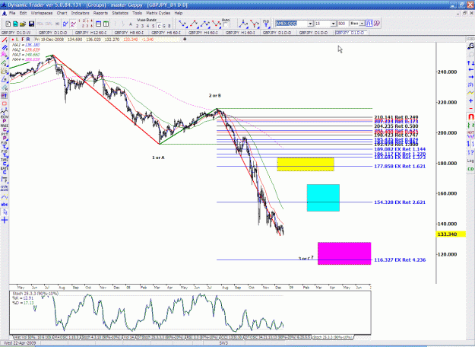Open the dropdown showing 15

click(333, 24)
